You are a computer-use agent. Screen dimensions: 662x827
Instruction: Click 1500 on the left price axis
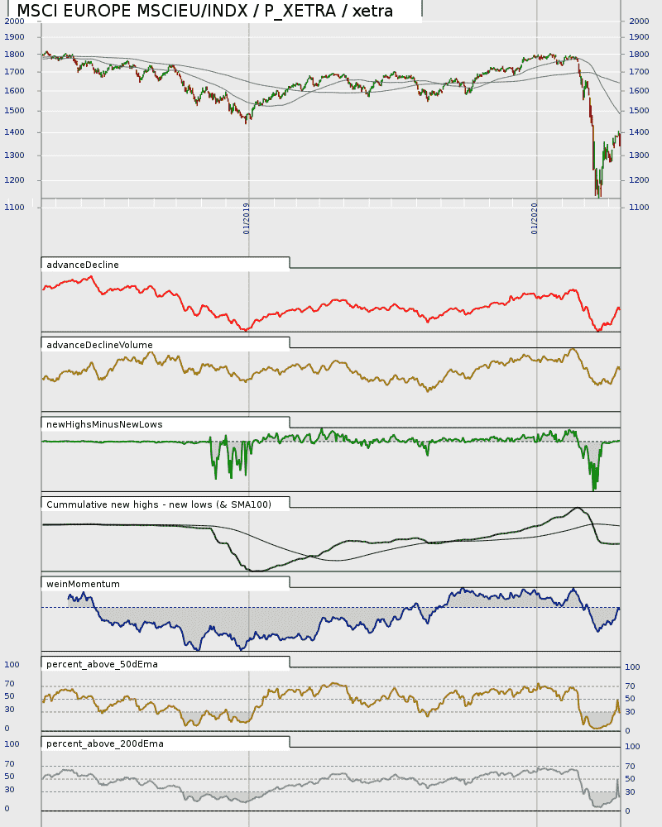(x=14, y=111)
